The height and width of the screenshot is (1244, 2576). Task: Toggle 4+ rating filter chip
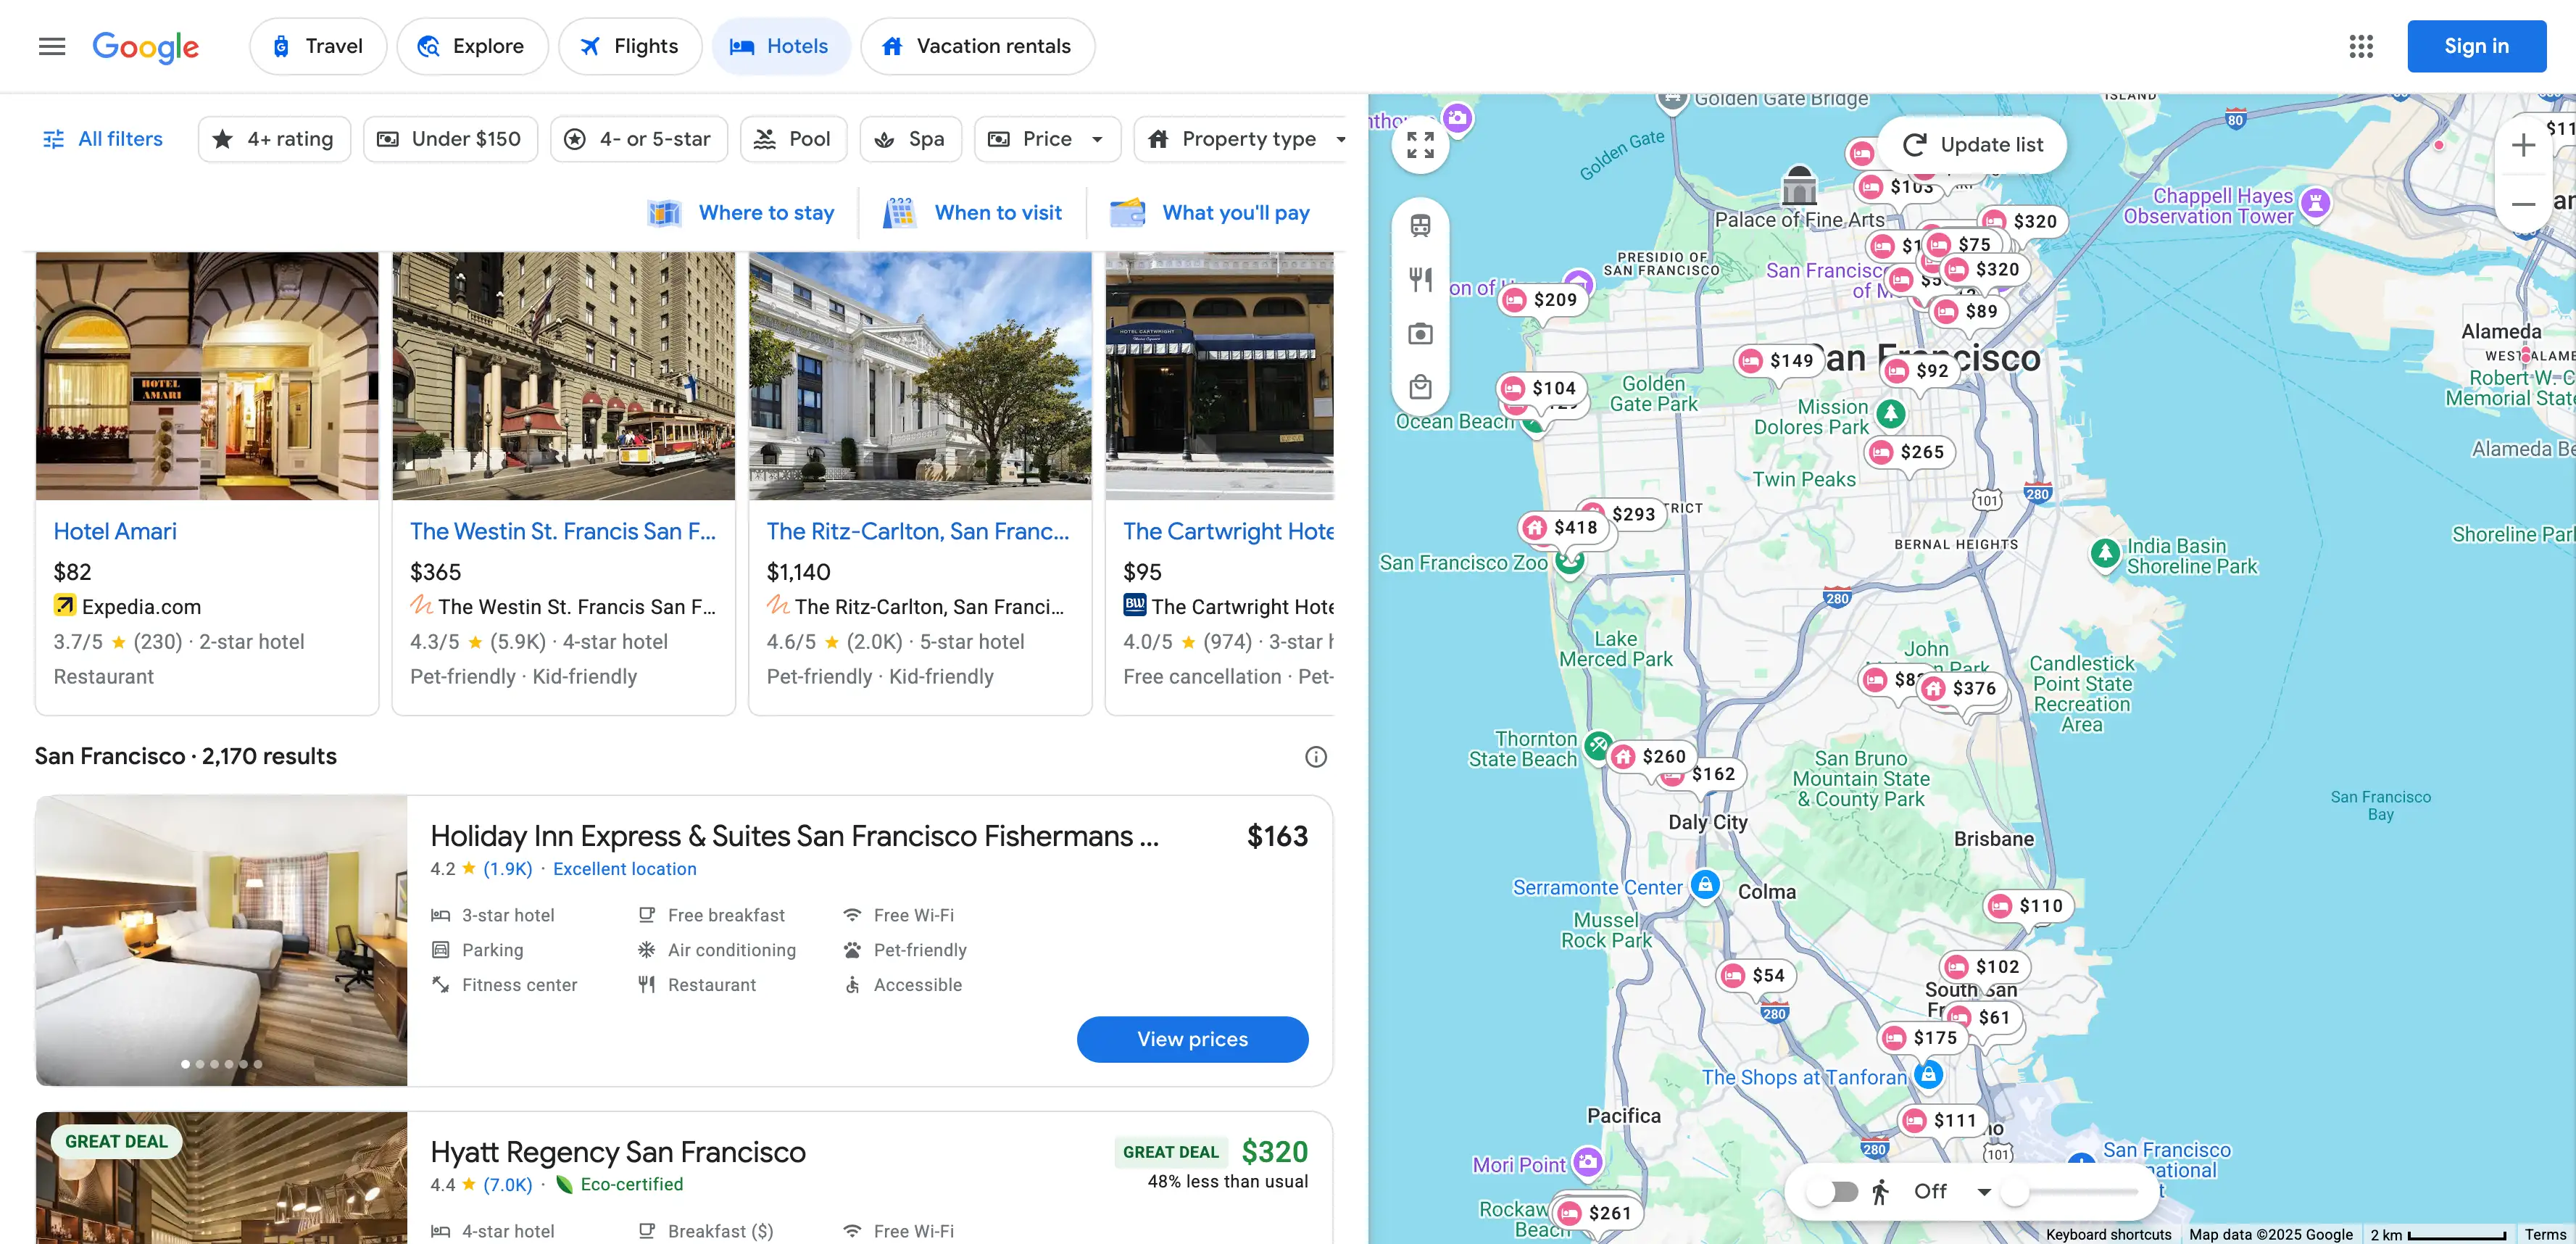[x=274, y=139]
